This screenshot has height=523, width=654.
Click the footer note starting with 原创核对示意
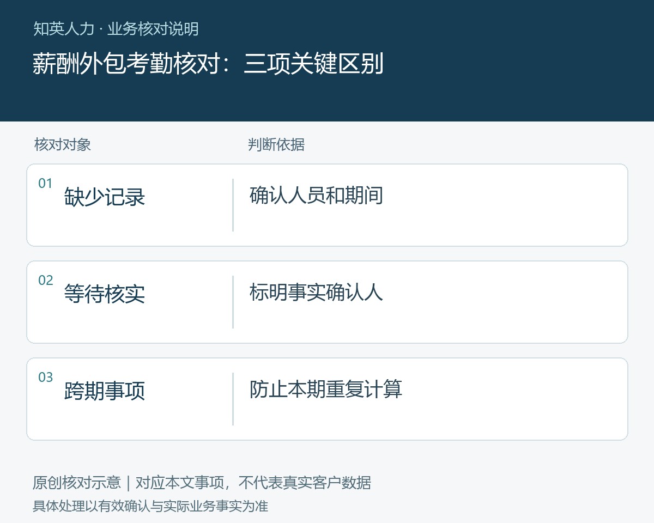click(202, 483)
